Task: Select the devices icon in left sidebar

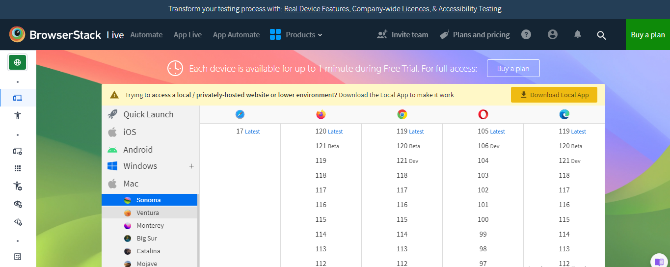Action: (18, 98)
